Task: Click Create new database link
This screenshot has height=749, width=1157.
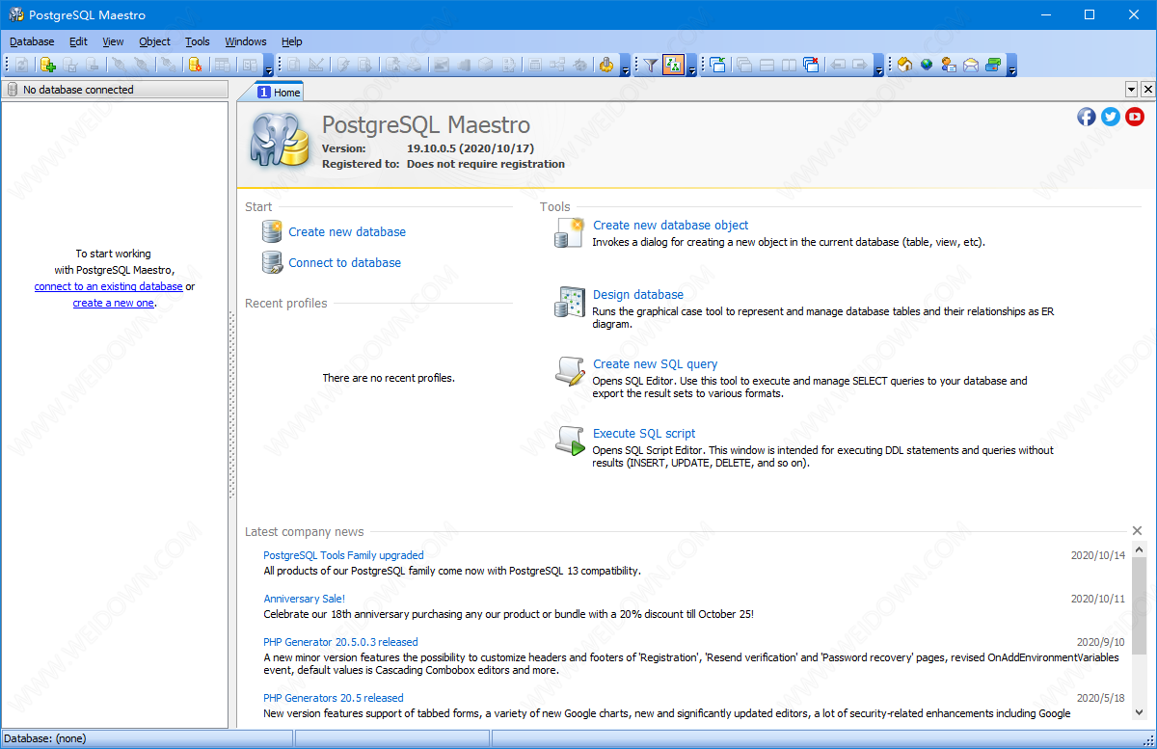Action: pos(347,231)
